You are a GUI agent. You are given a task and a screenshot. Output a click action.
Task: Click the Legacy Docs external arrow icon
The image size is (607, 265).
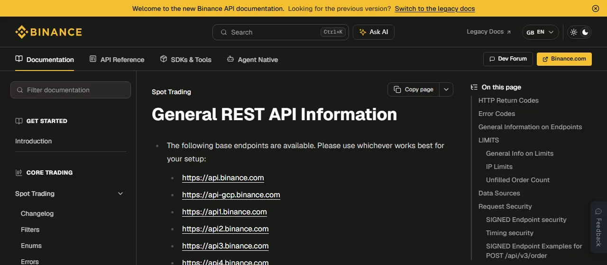(509, 32)
